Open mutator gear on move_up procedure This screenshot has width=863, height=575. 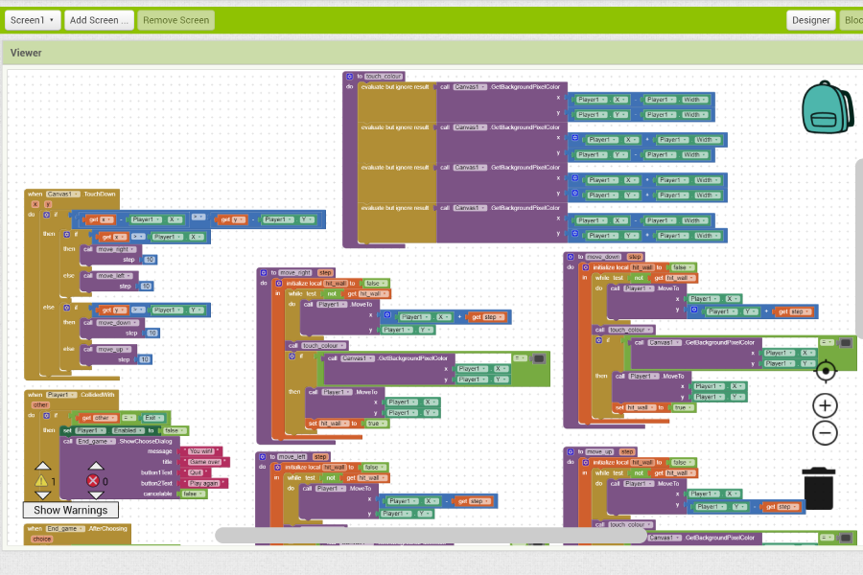click(571, 451)
